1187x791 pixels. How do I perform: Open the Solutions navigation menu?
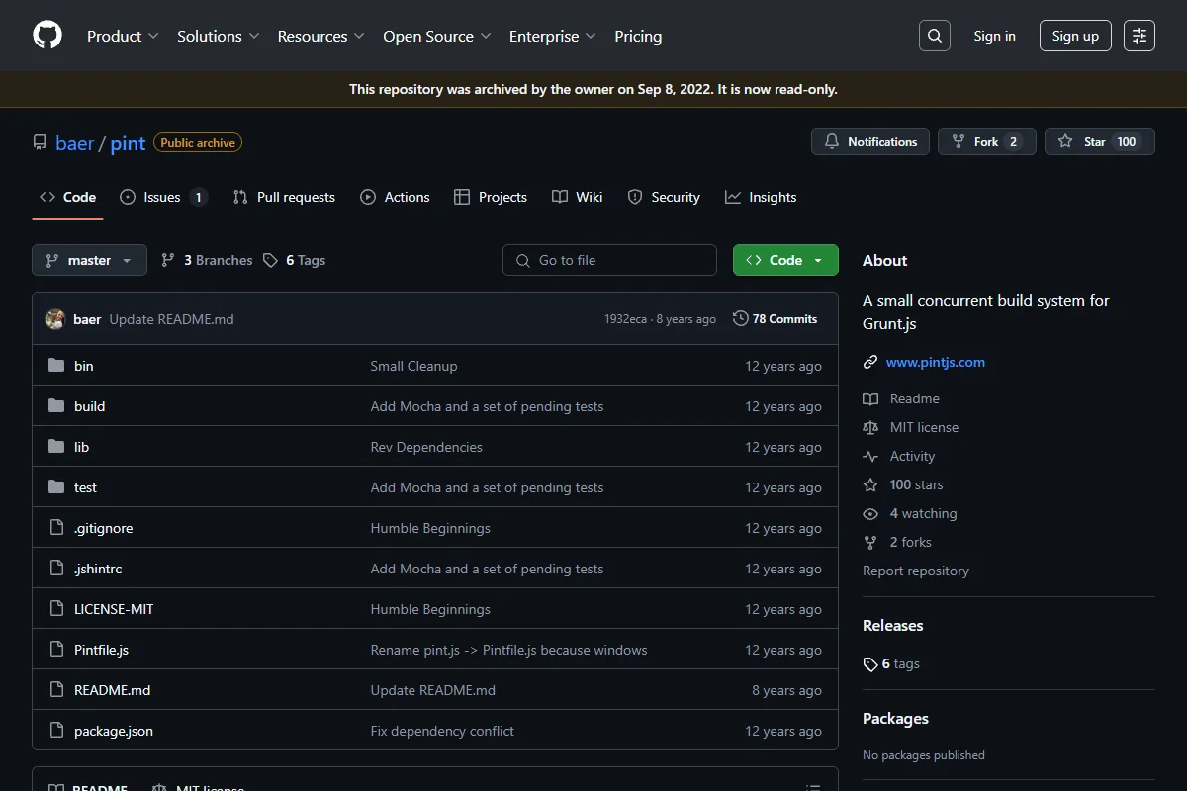[x=219, y=36]
